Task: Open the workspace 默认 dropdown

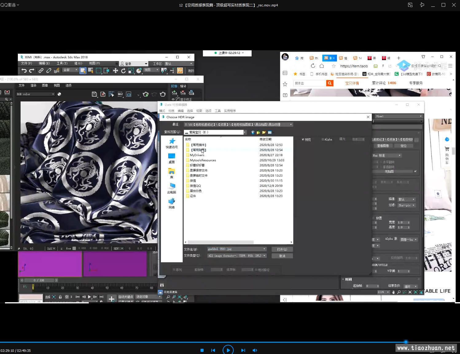Action: (x=179, y=63)
